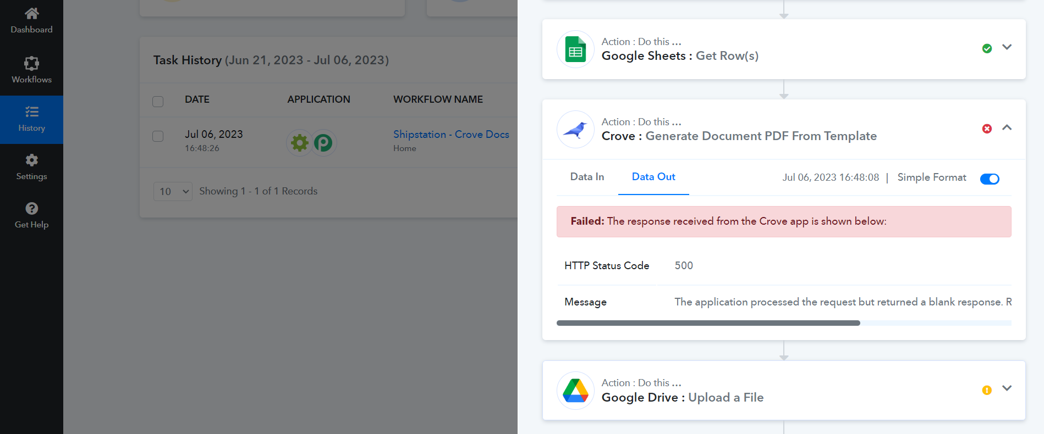Click the green gear Shipstation application icon
The height and width of the screenshot is (434, 1044).
[300, 143]
